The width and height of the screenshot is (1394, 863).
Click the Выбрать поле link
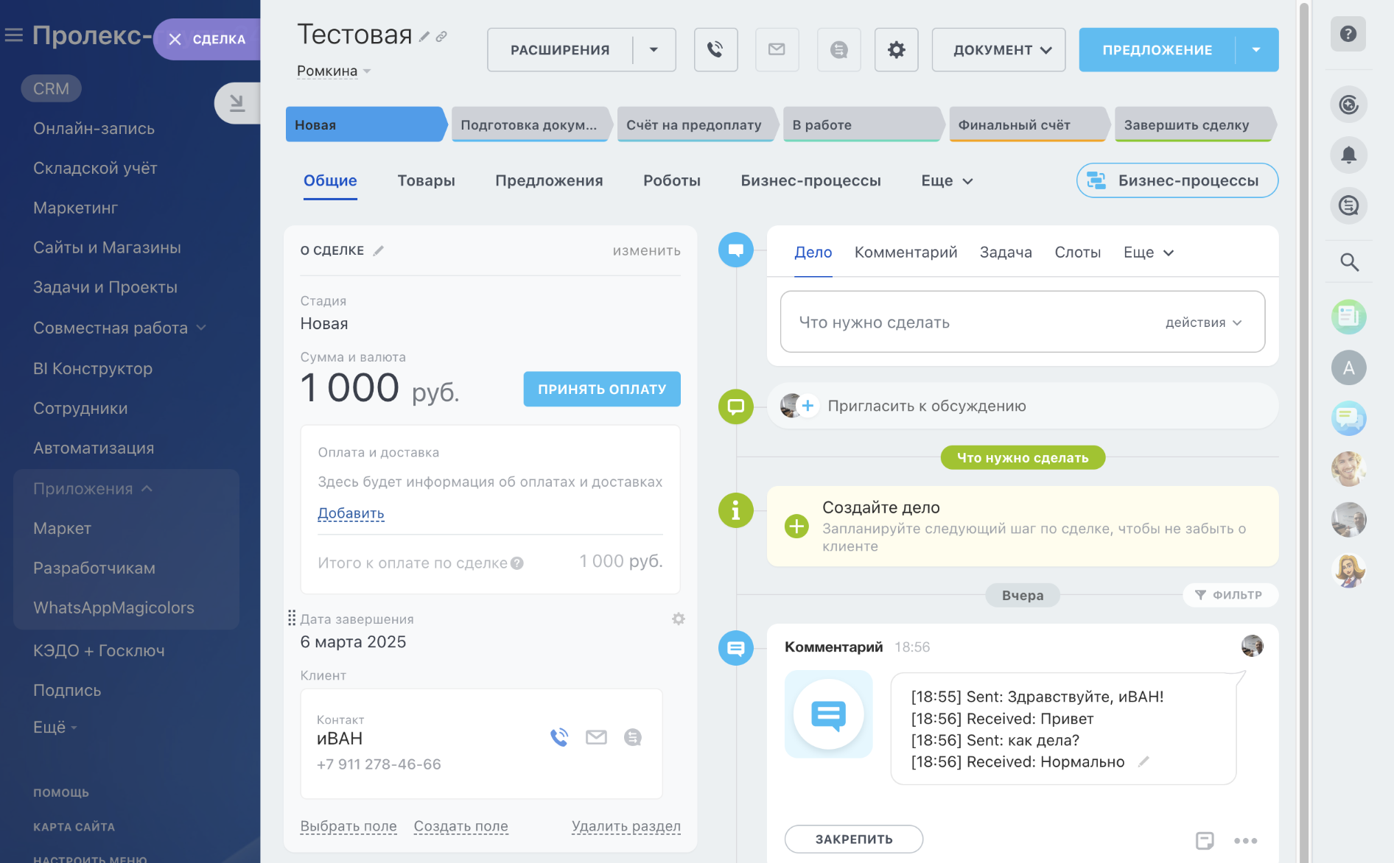pyautogui.click(x=348, y=826)
